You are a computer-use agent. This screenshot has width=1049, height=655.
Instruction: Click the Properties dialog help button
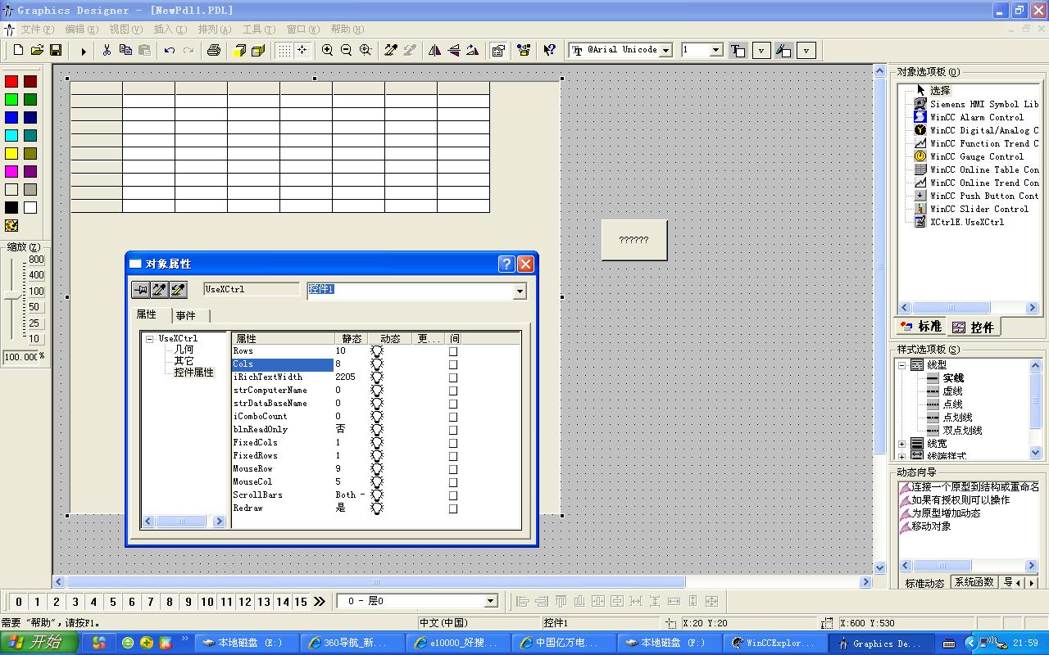[x=506, y=264]
